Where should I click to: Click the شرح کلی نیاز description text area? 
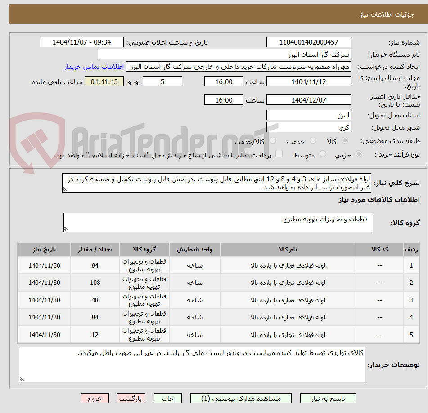click(216, 183)
